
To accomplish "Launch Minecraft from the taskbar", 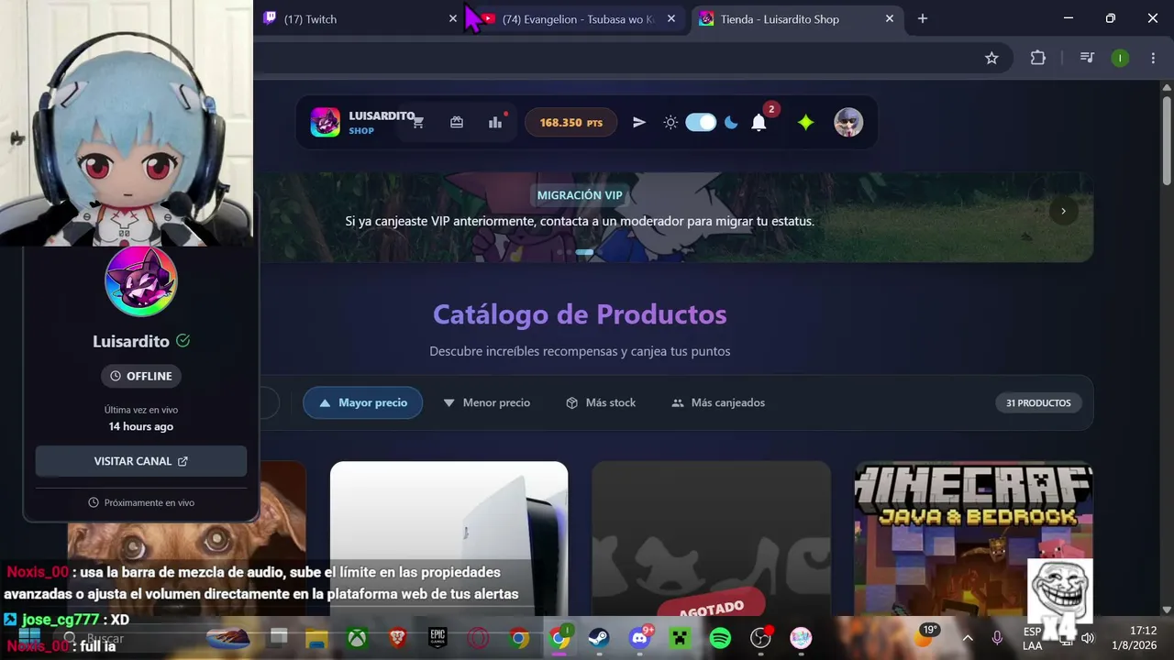I will point(680,638).
